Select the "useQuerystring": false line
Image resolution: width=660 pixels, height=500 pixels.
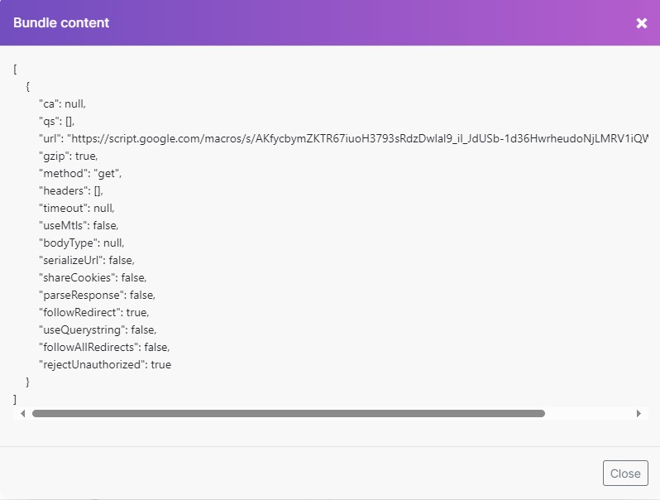click(x=98, y=329)
